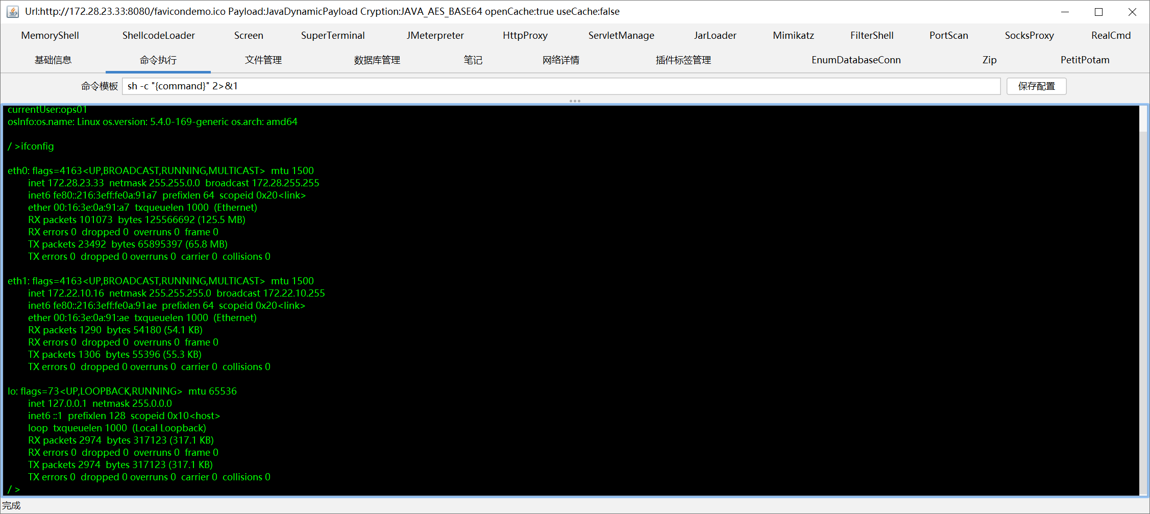Open the 数据库管理 tab

coord(377,60)
